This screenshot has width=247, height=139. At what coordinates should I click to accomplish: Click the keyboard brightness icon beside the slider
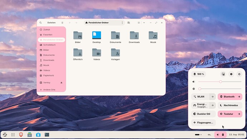click(x=194, y=89)
